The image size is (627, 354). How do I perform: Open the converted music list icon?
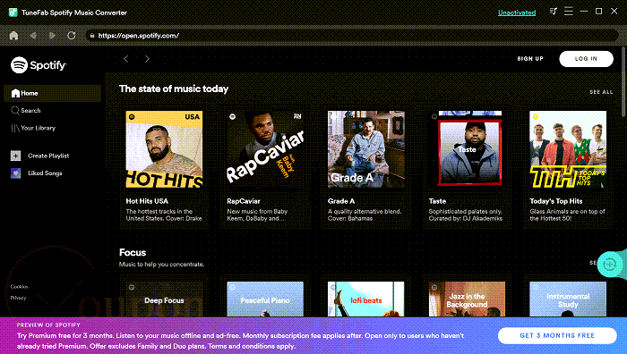[554, 12]
